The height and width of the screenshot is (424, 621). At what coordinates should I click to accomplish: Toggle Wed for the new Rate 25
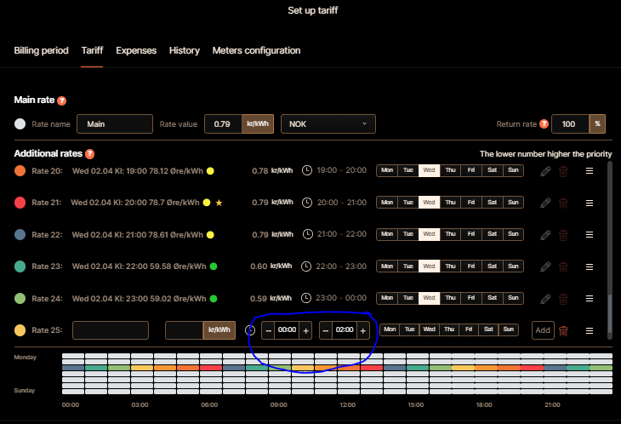[x=430, y=329]
